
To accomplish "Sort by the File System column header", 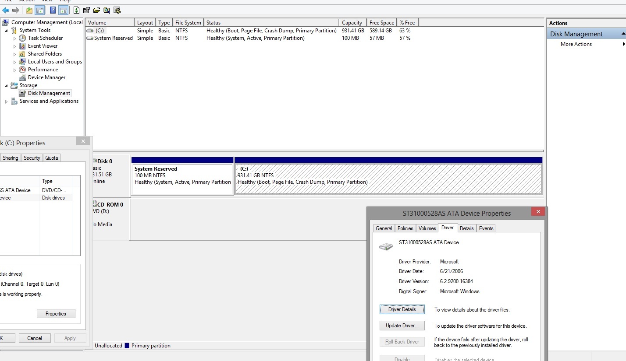I will pyautogui.click(x=188, y=23).
